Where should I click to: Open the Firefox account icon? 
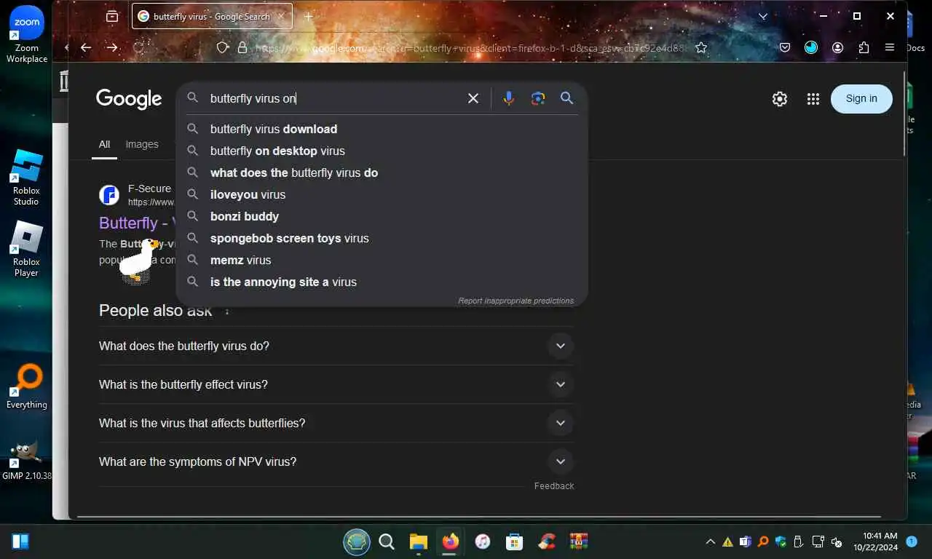(837, 47)
